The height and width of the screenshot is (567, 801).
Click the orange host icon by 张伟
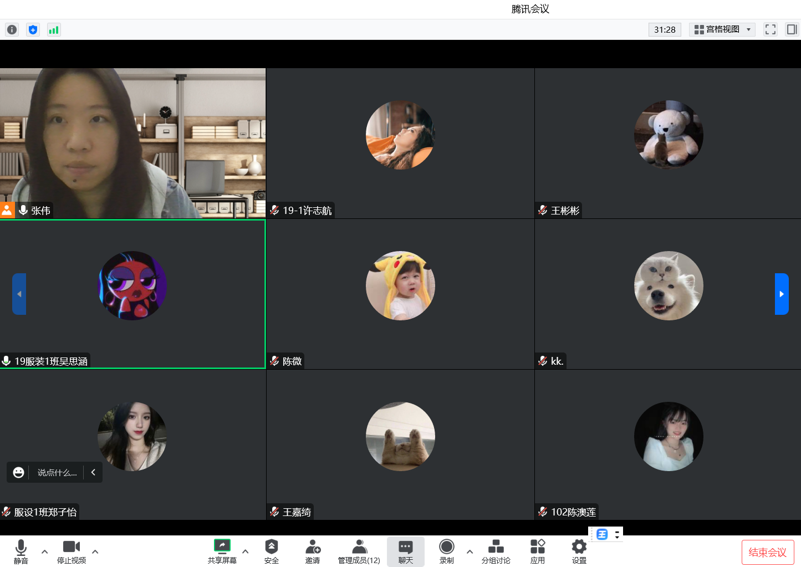tap(7, 211)
